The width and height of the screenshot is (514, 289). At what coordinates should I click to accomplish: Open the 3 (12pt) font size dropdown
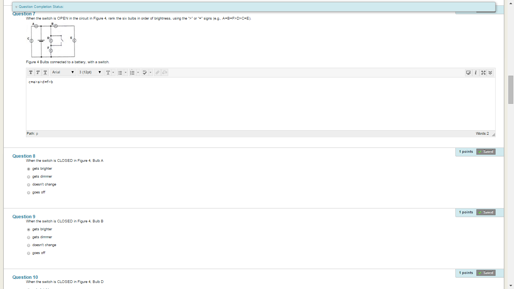tap(90, 72)
